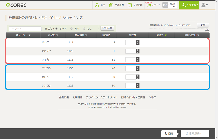The height and width of the screenshot is (139, 218).
Task: Click 発注数 column header
Action: (x=132, y=35)
